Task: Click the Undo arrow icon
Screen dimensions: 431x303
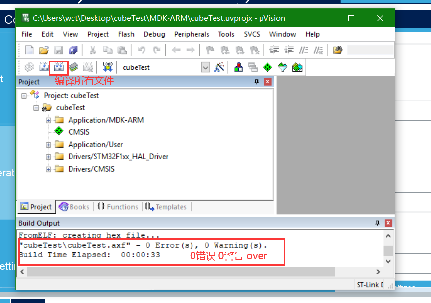Action: (x=142, y=50)
